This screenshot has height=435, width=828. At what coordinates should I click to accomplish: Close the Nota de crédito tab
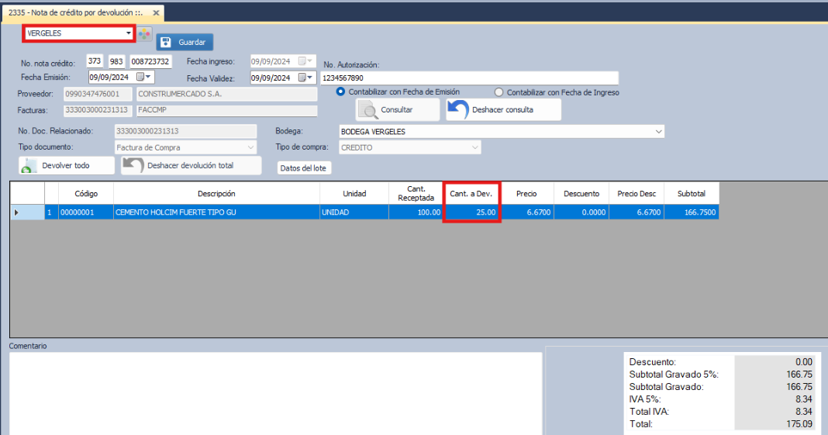(x=156, y=13)
